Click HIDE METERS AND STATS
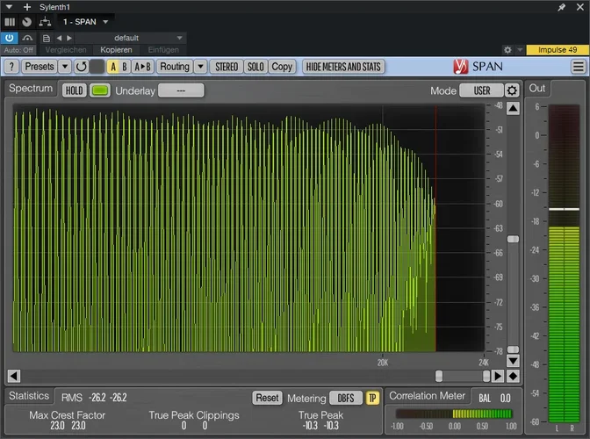 pyautogui.click(x=343, y=67)
